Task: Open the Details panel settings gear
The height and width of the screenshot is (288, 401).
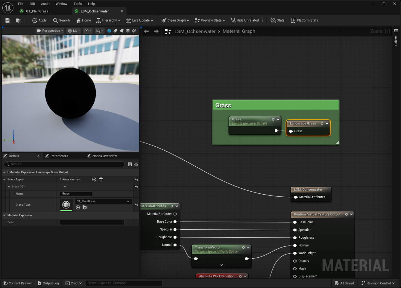Action: (136, 164)
